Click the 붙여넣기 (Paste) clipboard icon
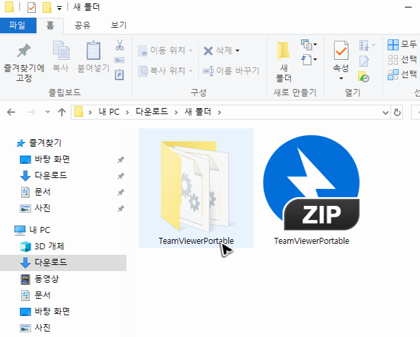This screenshot has height=337, width=420. [x=93, y=50]
